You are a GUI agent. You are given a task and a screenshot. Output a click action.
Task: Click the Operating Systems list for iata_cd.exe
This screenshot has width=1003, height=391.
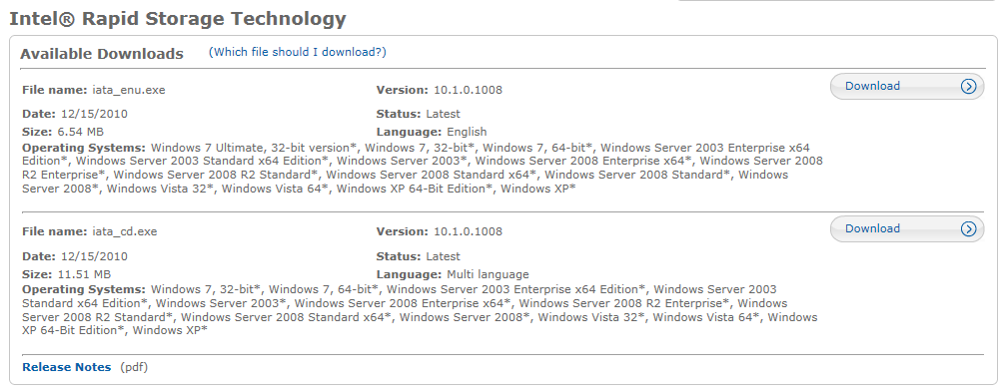[x=421, y=310]
